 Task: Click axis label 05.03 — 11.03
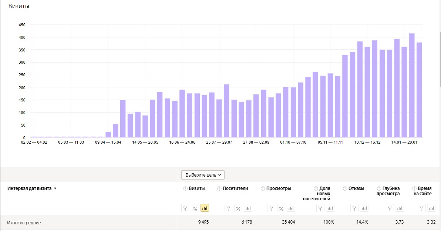[x=71, y=143]
